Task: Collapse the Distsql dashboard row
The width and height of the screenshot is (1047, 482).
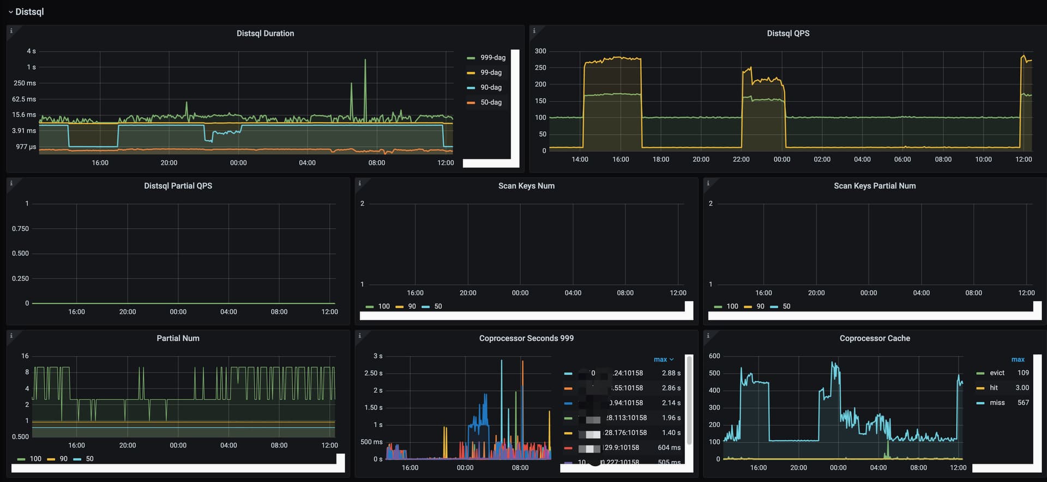Action: tap(26, 11)
